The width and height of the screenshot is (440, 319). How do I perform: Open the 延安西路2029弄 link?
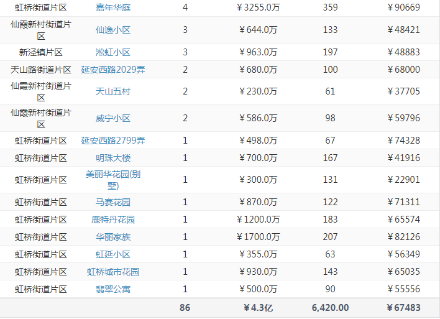(x=113, y=70)
